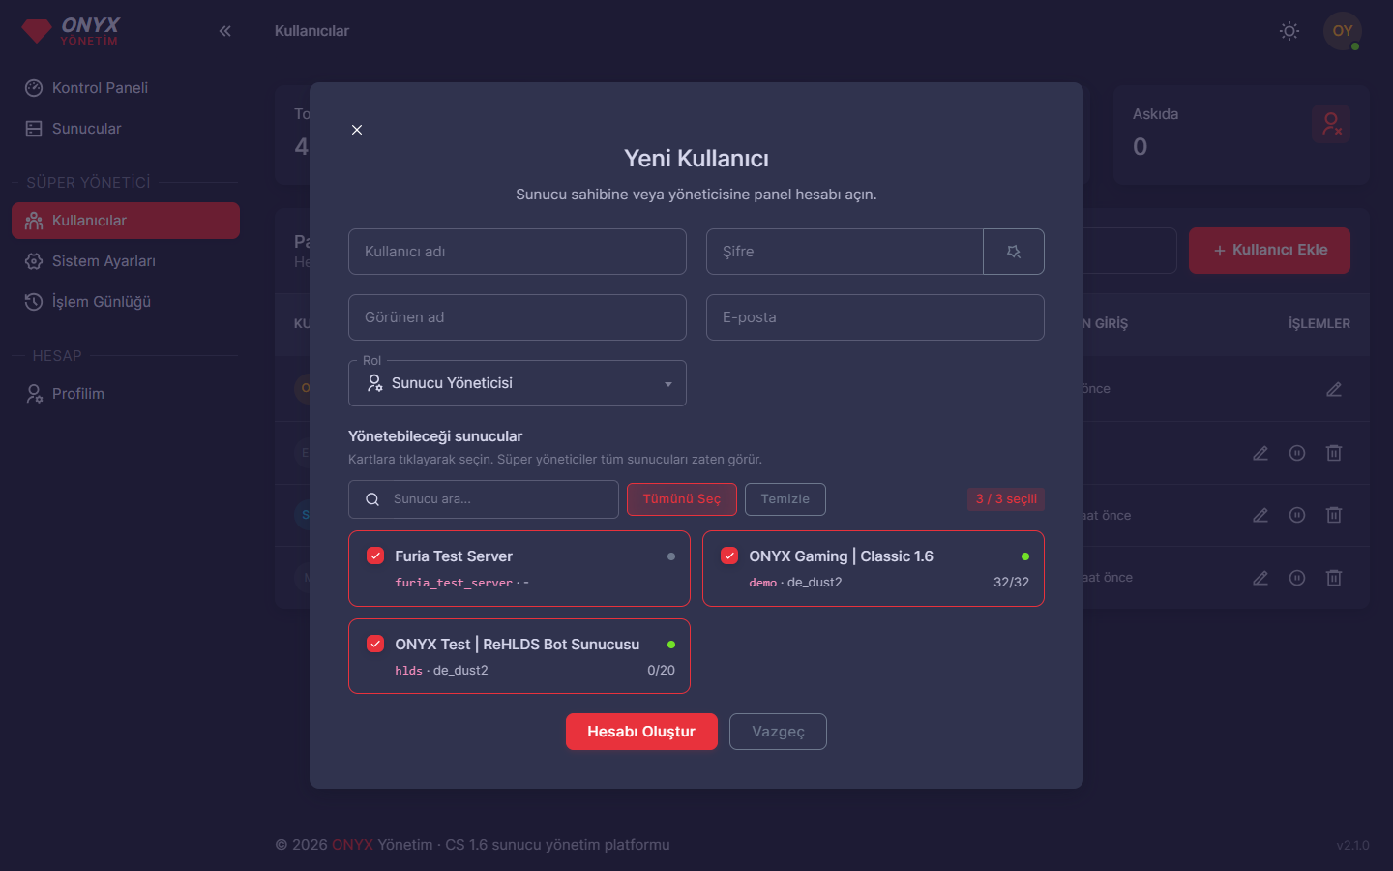1393x871 pixels.
Task: Edit the user row that has no delete icon
Action: 1334,389
